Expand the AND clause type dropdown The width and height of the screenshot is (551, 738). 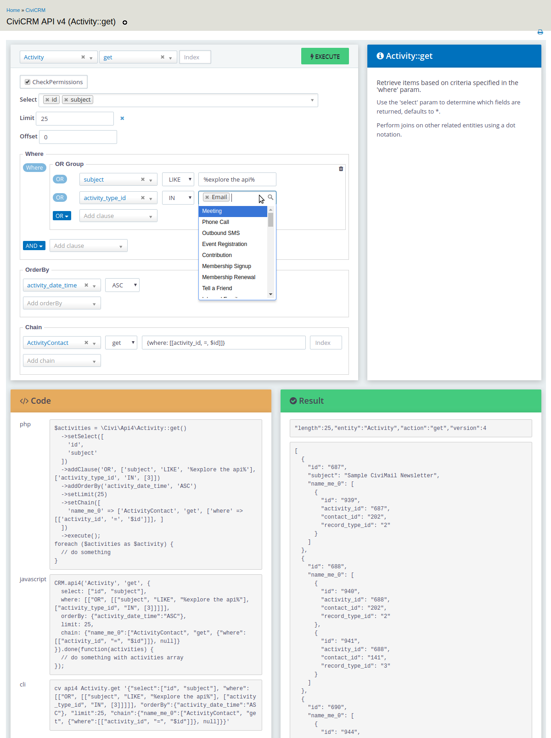(x=34, y=246)
